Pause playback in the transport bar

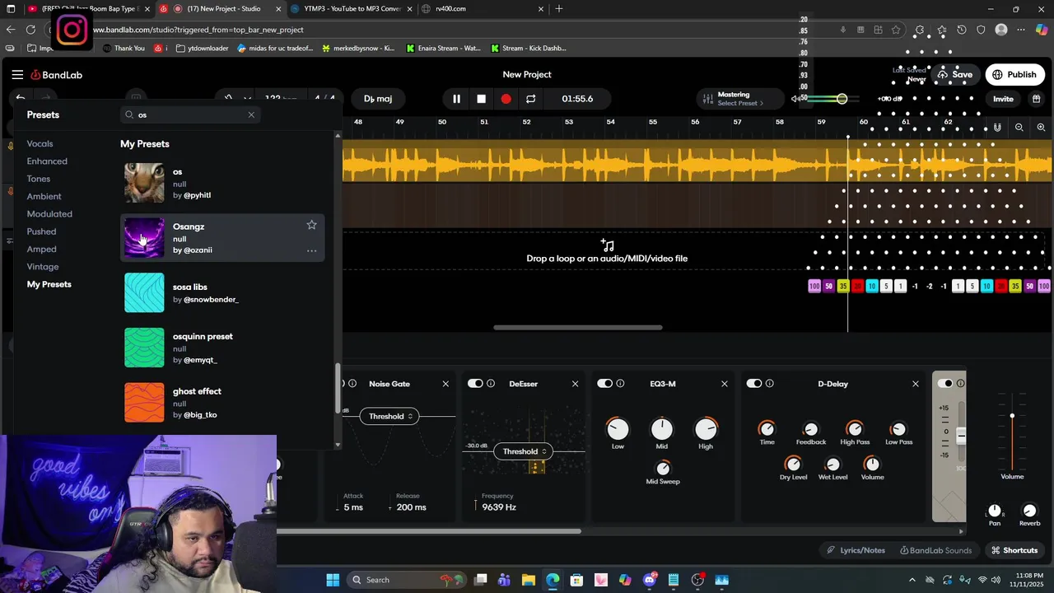coord(456,99)
